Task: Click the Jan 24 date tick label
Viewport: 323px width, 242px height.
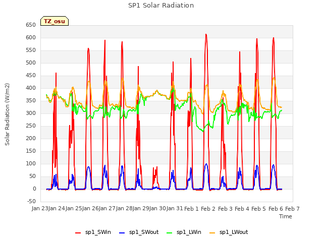Action: pyautogui.click(x=57, y=209)
